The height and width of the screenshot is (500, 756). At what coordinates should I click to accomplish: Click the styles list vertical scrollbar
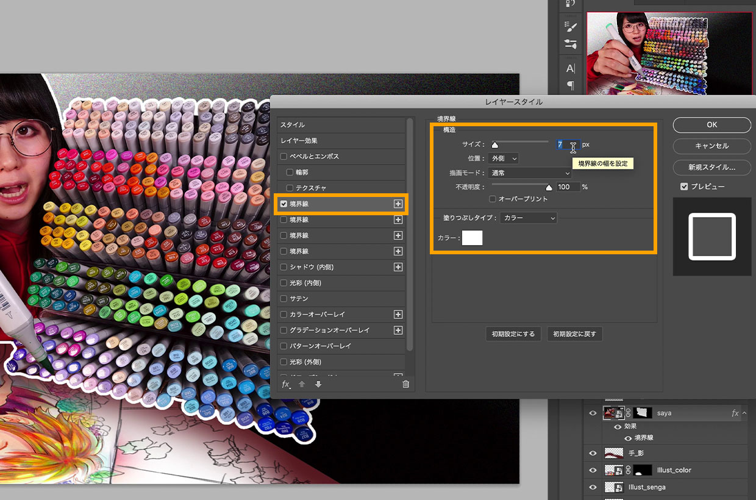tap(410, 235)
